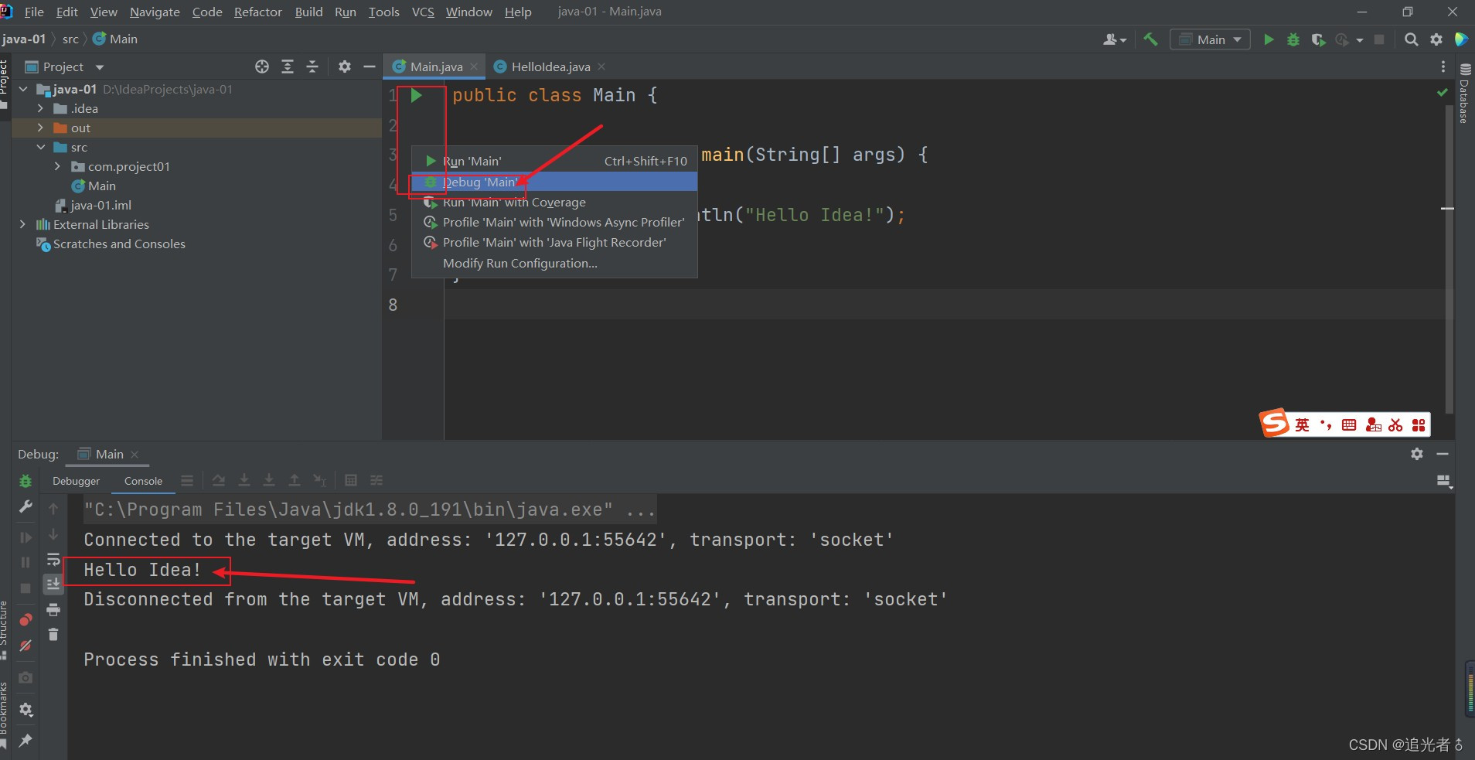Open Project panel options gear
This screenshot has width=1475, height=760.
pos(345,66)
